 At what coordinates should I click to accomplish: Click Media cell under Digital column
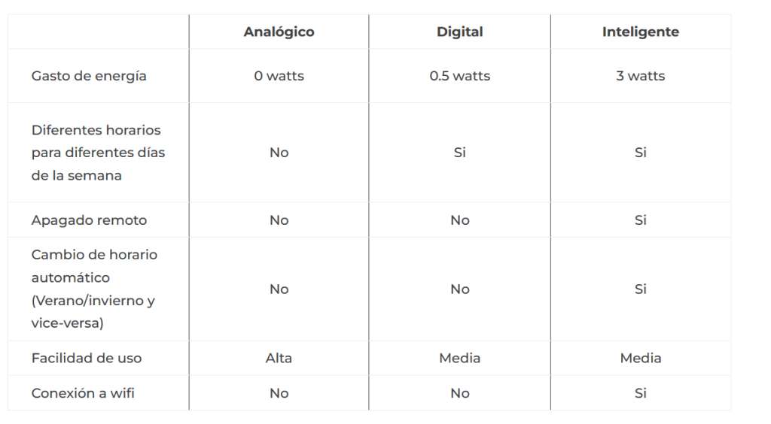pyautogui.click(x=460, y=359)
